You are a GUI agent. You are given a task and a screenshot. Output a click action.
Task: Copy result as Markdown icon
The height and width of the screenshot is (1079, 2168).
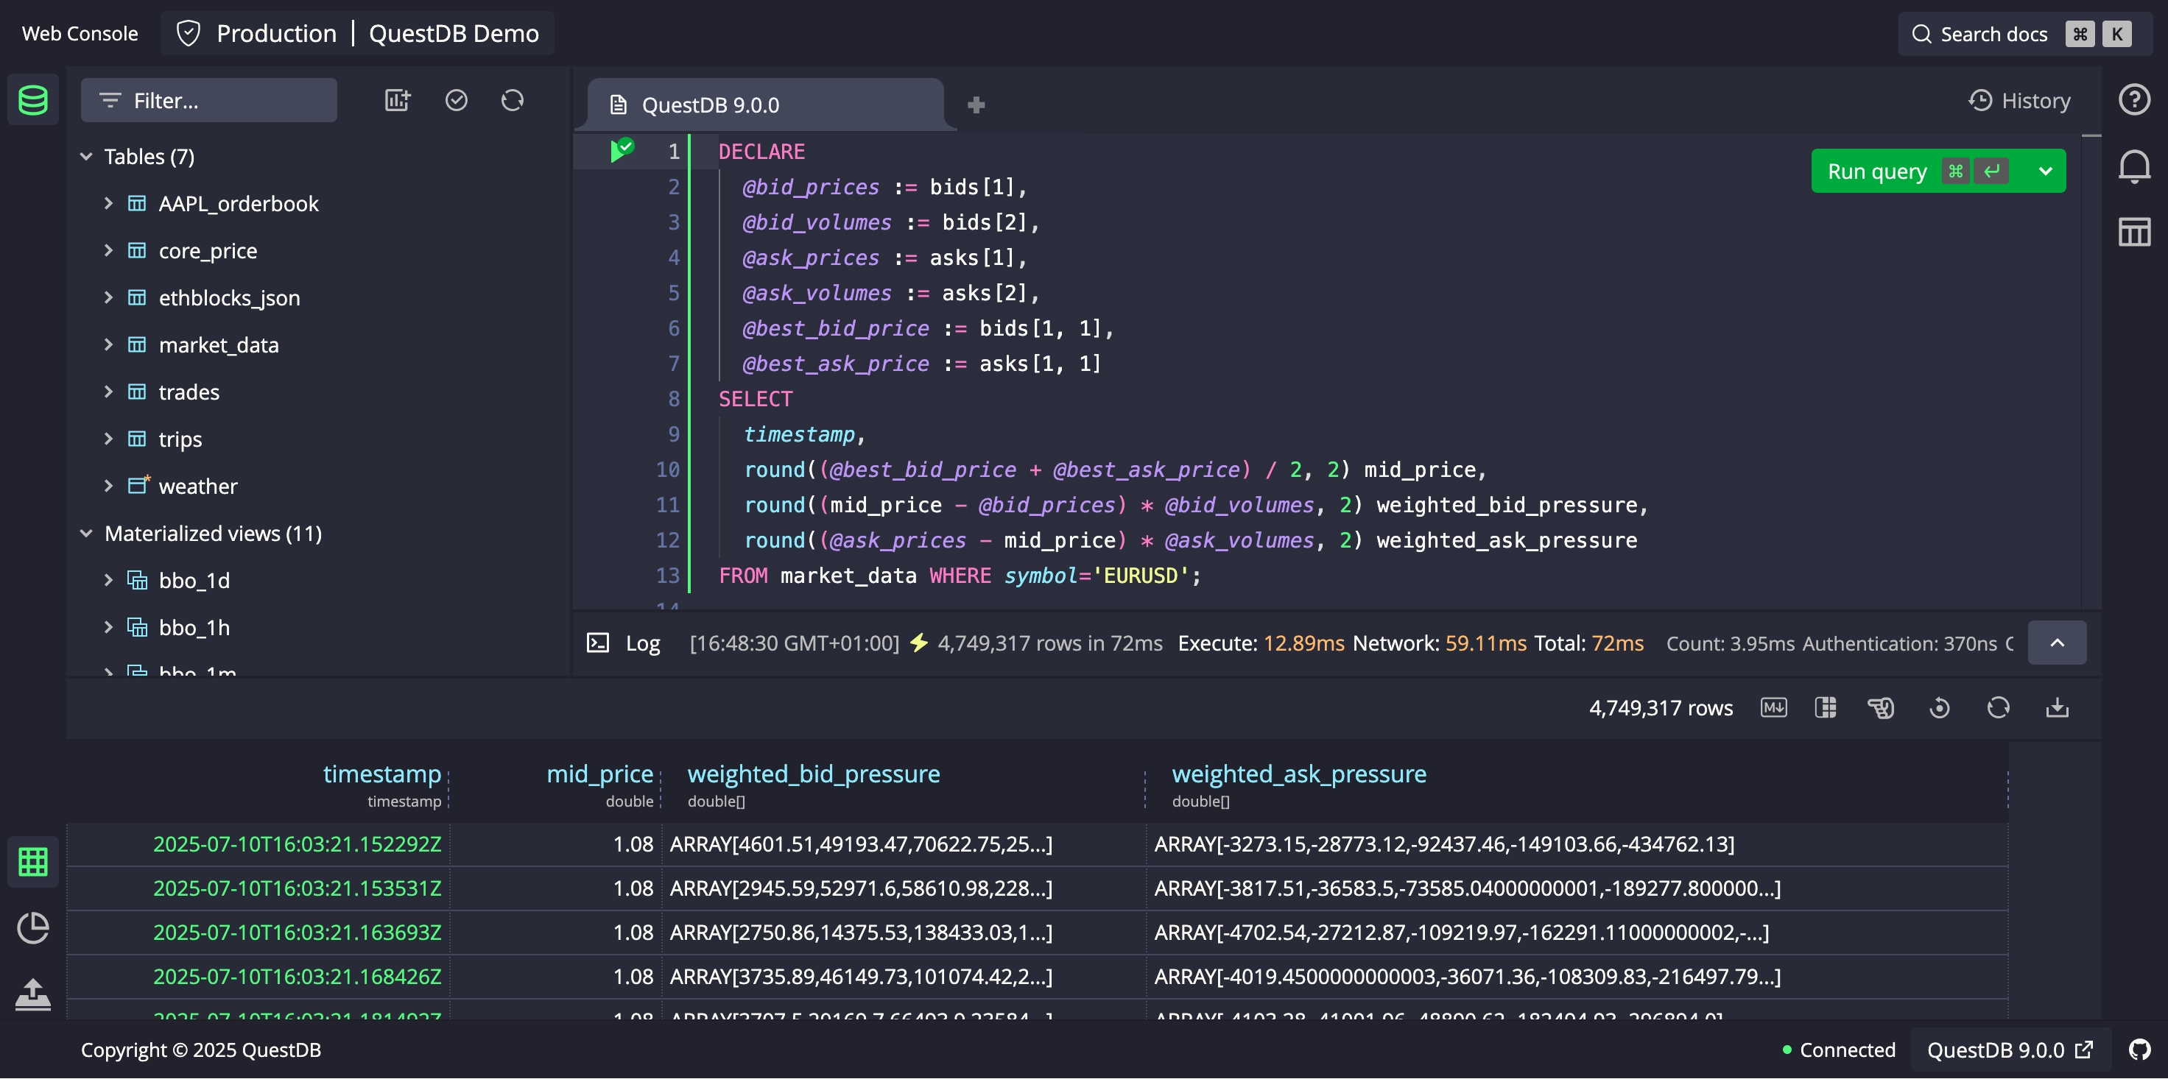1773,708
